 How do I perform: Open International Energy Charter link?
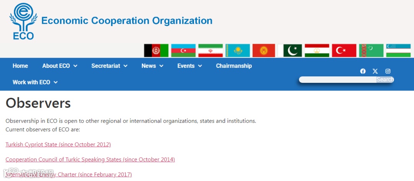[69, 174]
